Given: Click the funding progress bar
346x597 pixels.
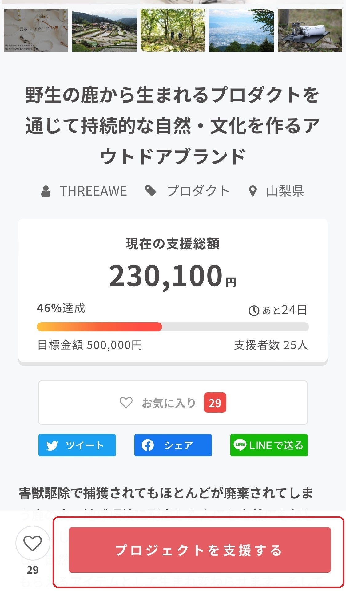Looking at the screenshot, I should coord(173,327).
